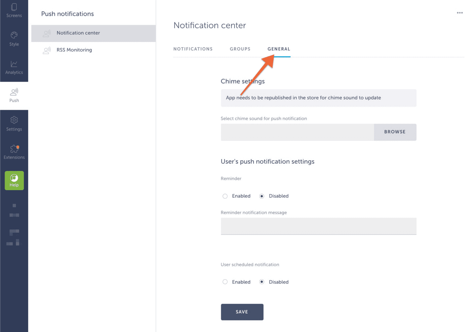476x332 pixels.
Task: Switch to the Notifications tab
Action: 193,49
